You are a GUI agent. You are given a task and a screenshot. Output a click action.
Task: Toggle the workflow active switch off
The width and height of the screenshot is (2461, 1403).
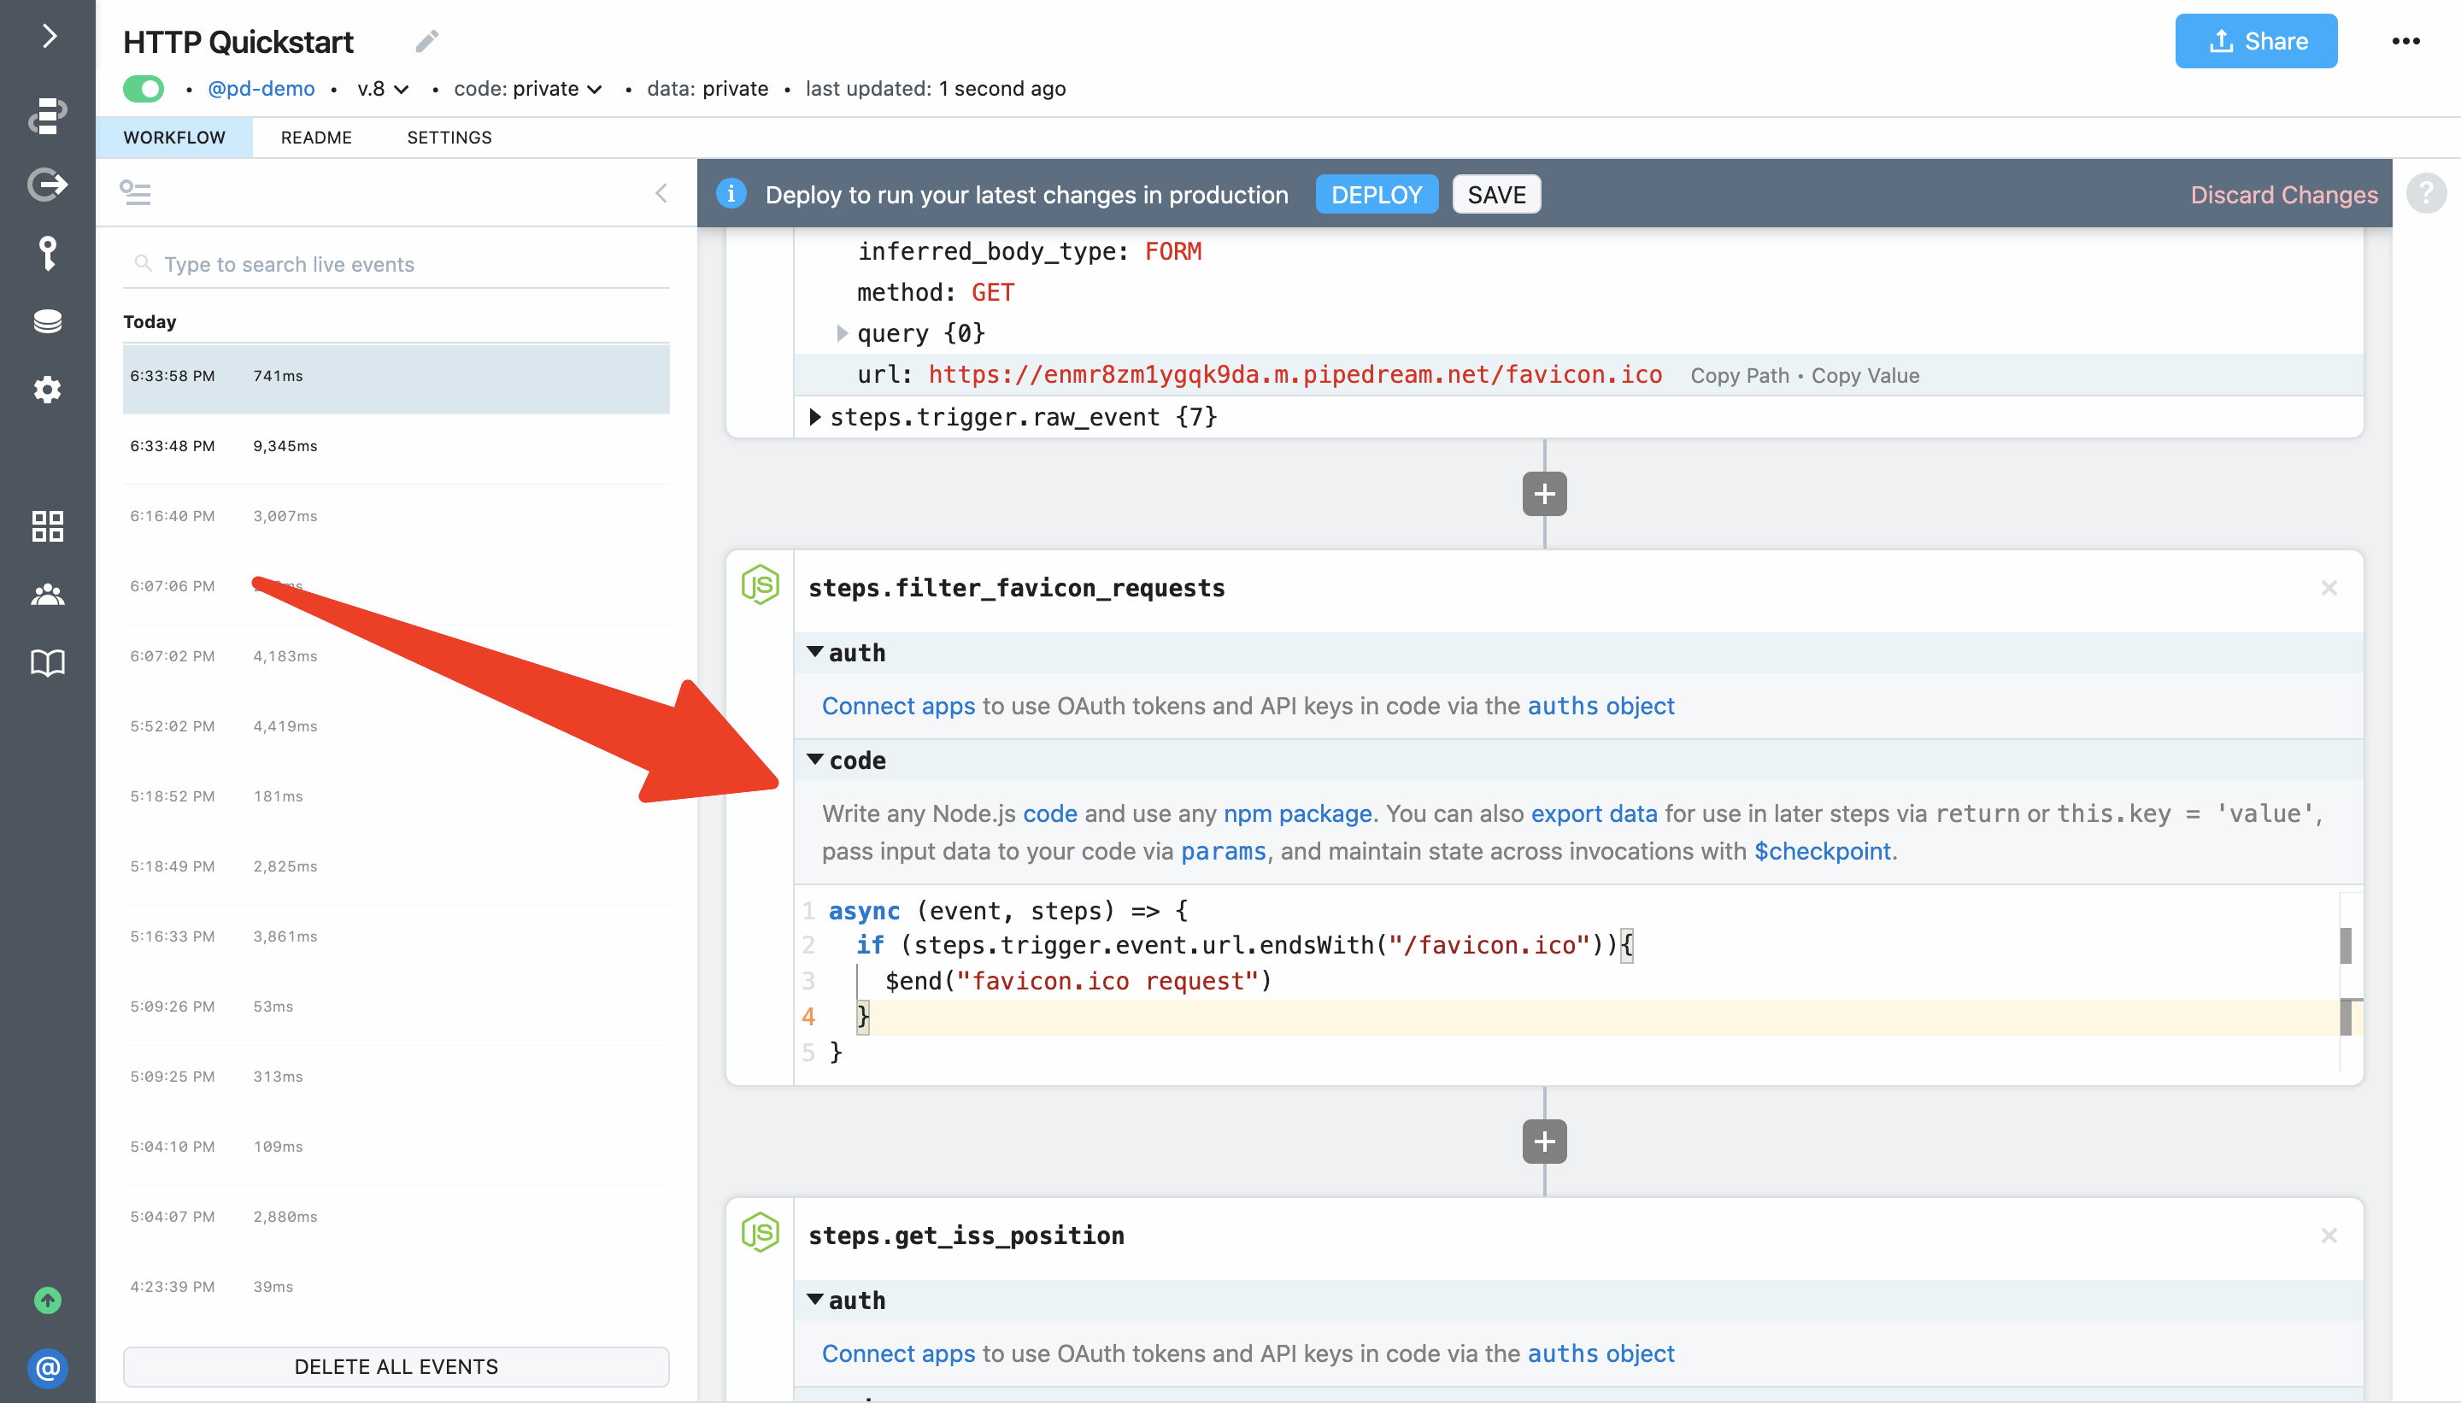pos(144,89)
